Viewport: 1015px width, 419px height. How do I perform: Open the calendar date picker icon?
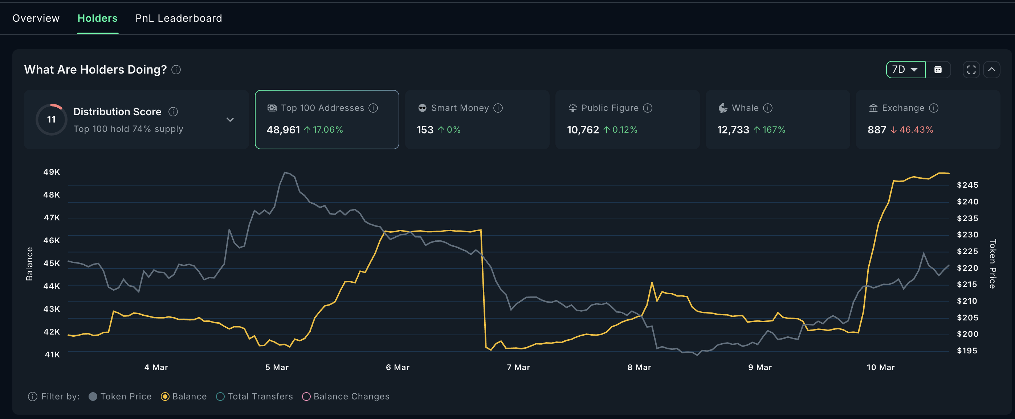[x=938, y=70]
